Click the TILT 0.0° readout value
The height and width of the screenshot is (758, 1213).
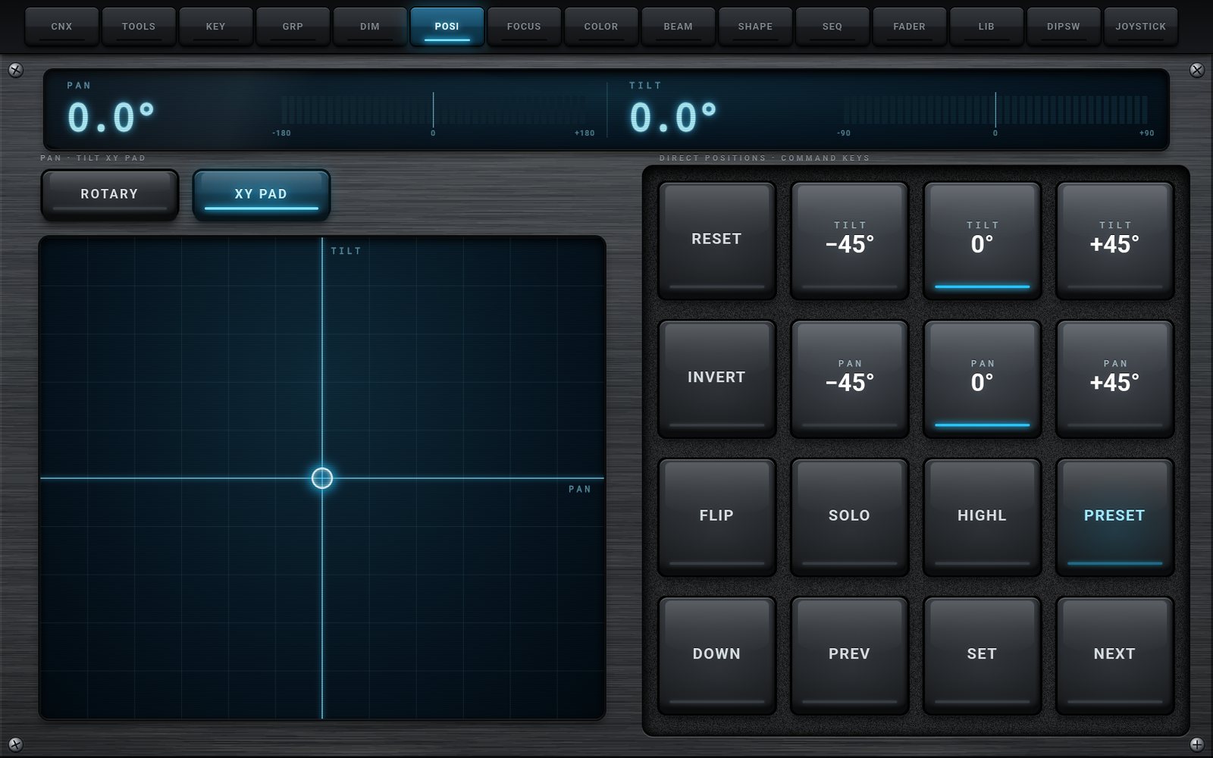tap(673, 117)
